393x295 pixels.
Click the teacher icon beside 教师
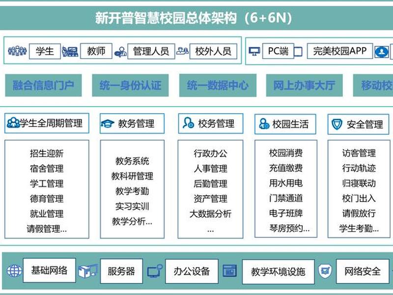click(70, 52)
